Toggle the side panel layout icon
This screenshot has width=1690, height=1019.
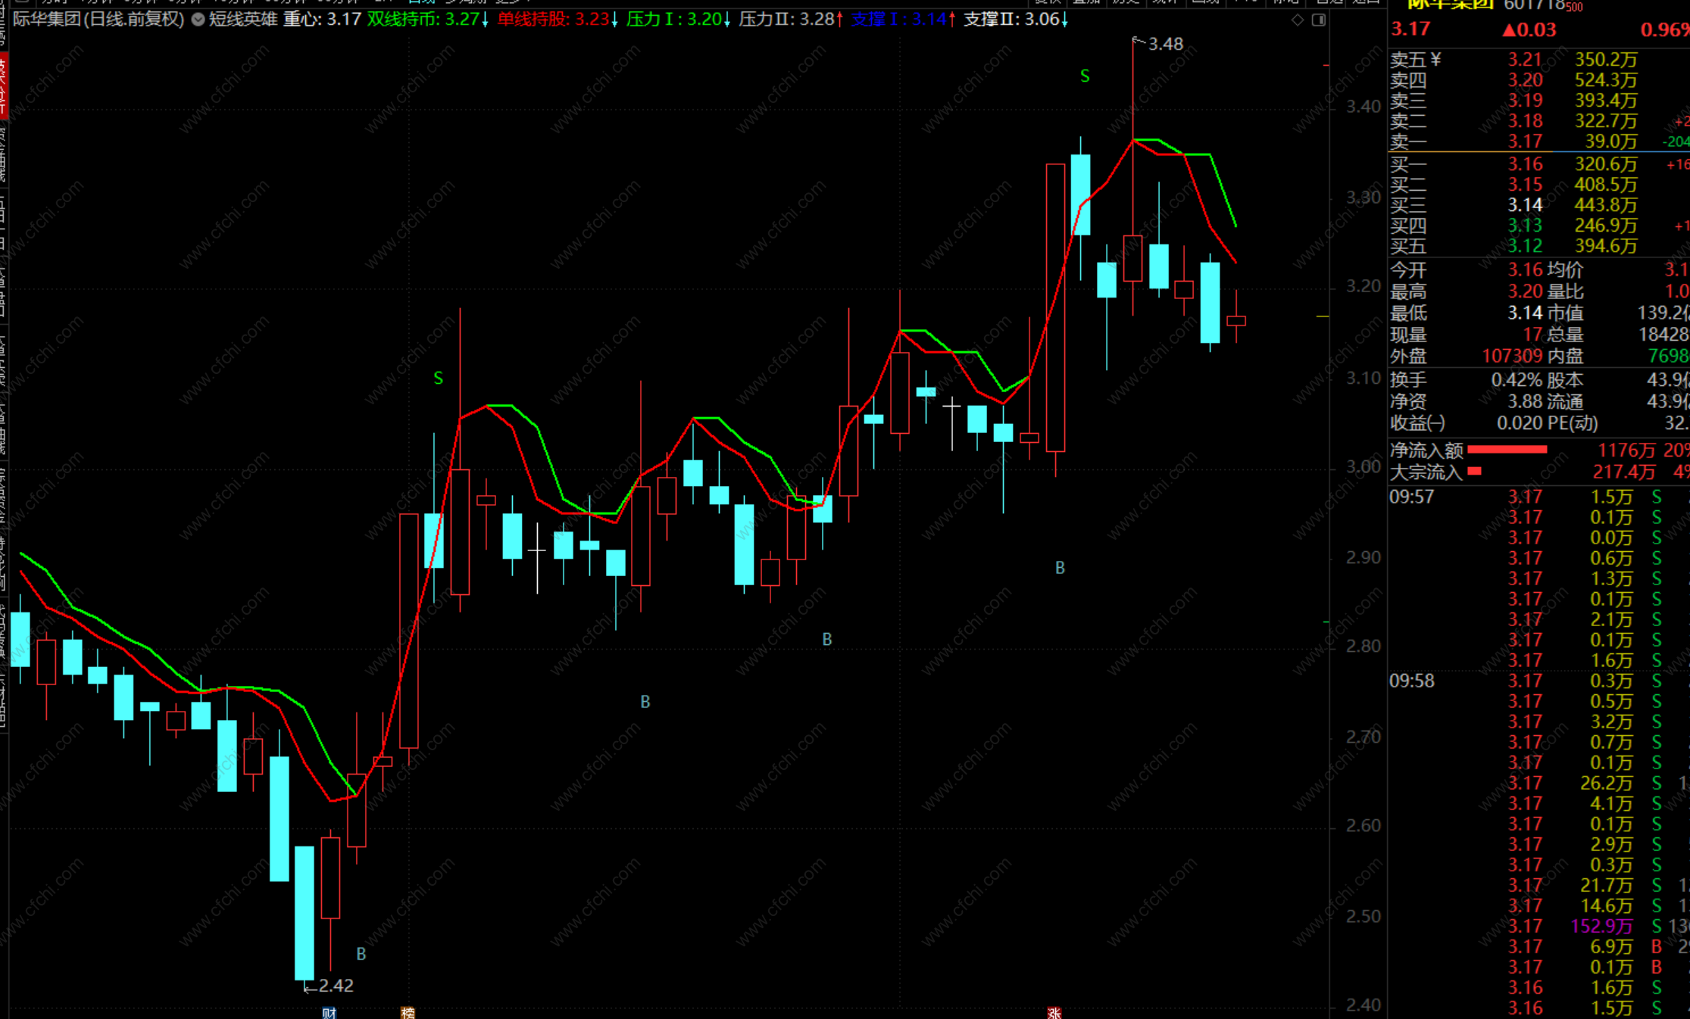(x=1319, y=20)
